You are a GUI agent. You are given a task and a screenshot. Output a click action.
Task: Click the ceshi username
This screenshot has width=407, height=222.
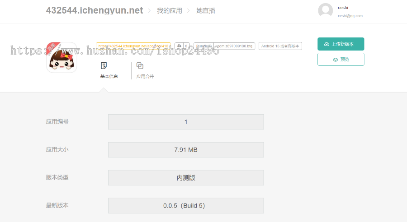pyautogui.click(x=343, y=8)
